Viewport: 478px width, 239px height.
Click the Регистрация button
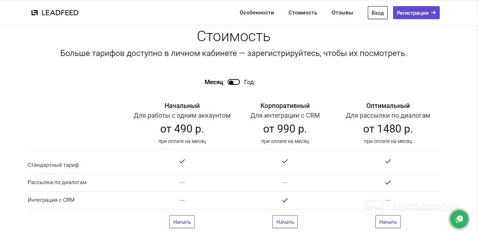pyautogui.click(x=416, y=13)
